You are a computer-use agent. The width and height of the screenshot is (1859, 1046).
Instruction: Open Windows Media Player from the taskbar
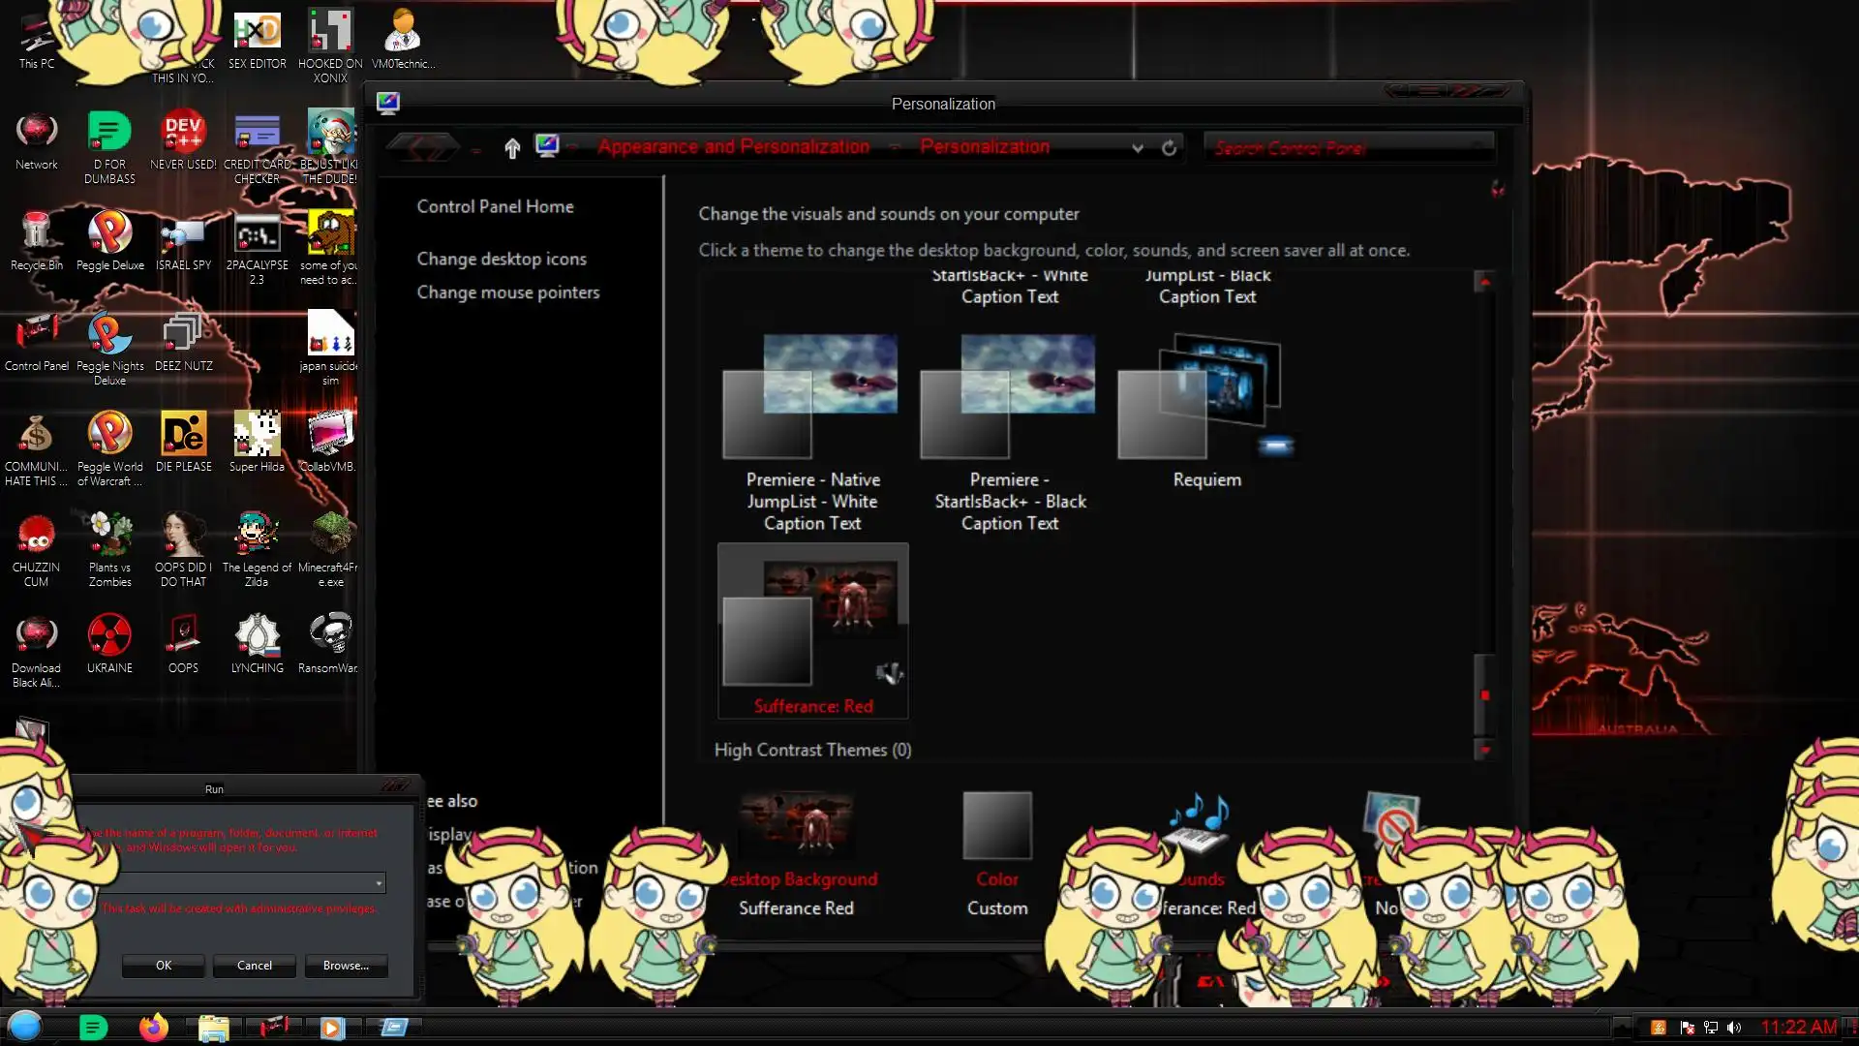click(331, 1028)
